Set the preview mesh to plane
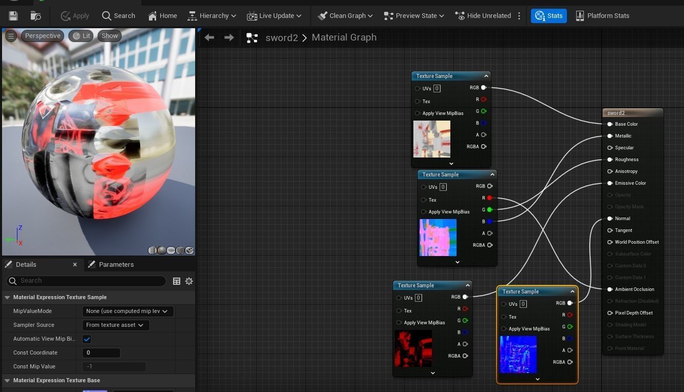This screenshot has width=684, height=392. 171,250
